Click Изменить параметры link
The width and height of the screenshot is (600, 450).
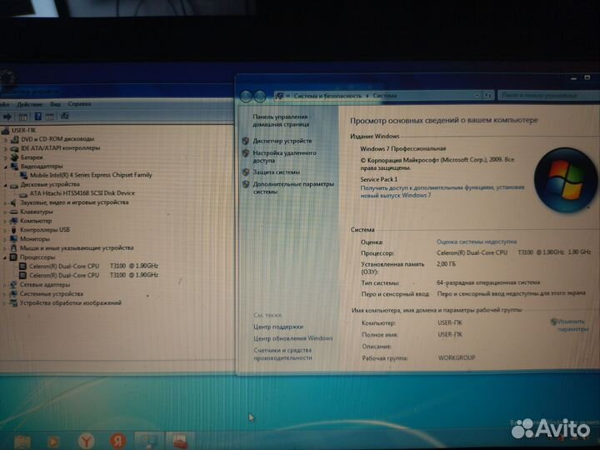pos(570,325)
